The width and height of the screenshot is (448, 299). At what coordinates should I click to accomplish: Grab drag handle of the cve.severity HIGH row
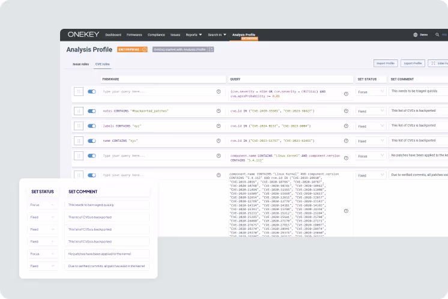79,92
